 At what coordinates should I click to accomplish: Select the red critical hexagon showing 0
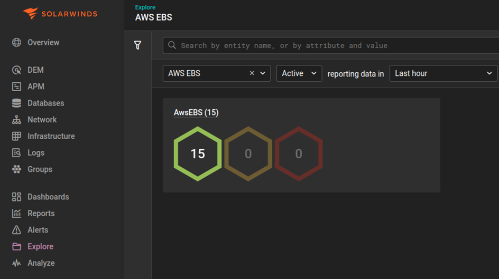299,153
